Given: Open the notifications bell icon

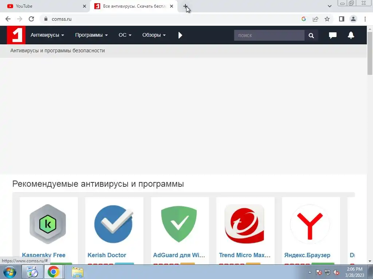Looking at the screenshot, I should (x=351, y=35).
